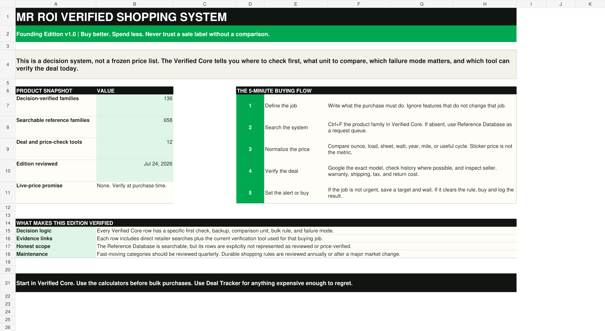
Task: Click the Live-price promise label
Action: [56, 192]
